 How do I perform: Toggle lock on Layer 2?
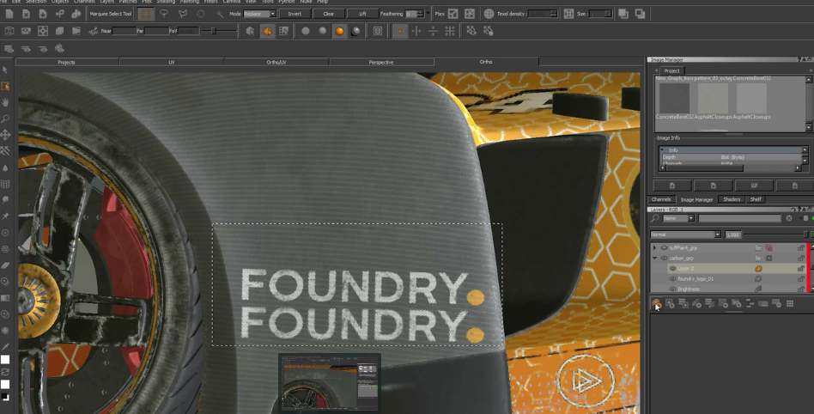tap(800, 269)
